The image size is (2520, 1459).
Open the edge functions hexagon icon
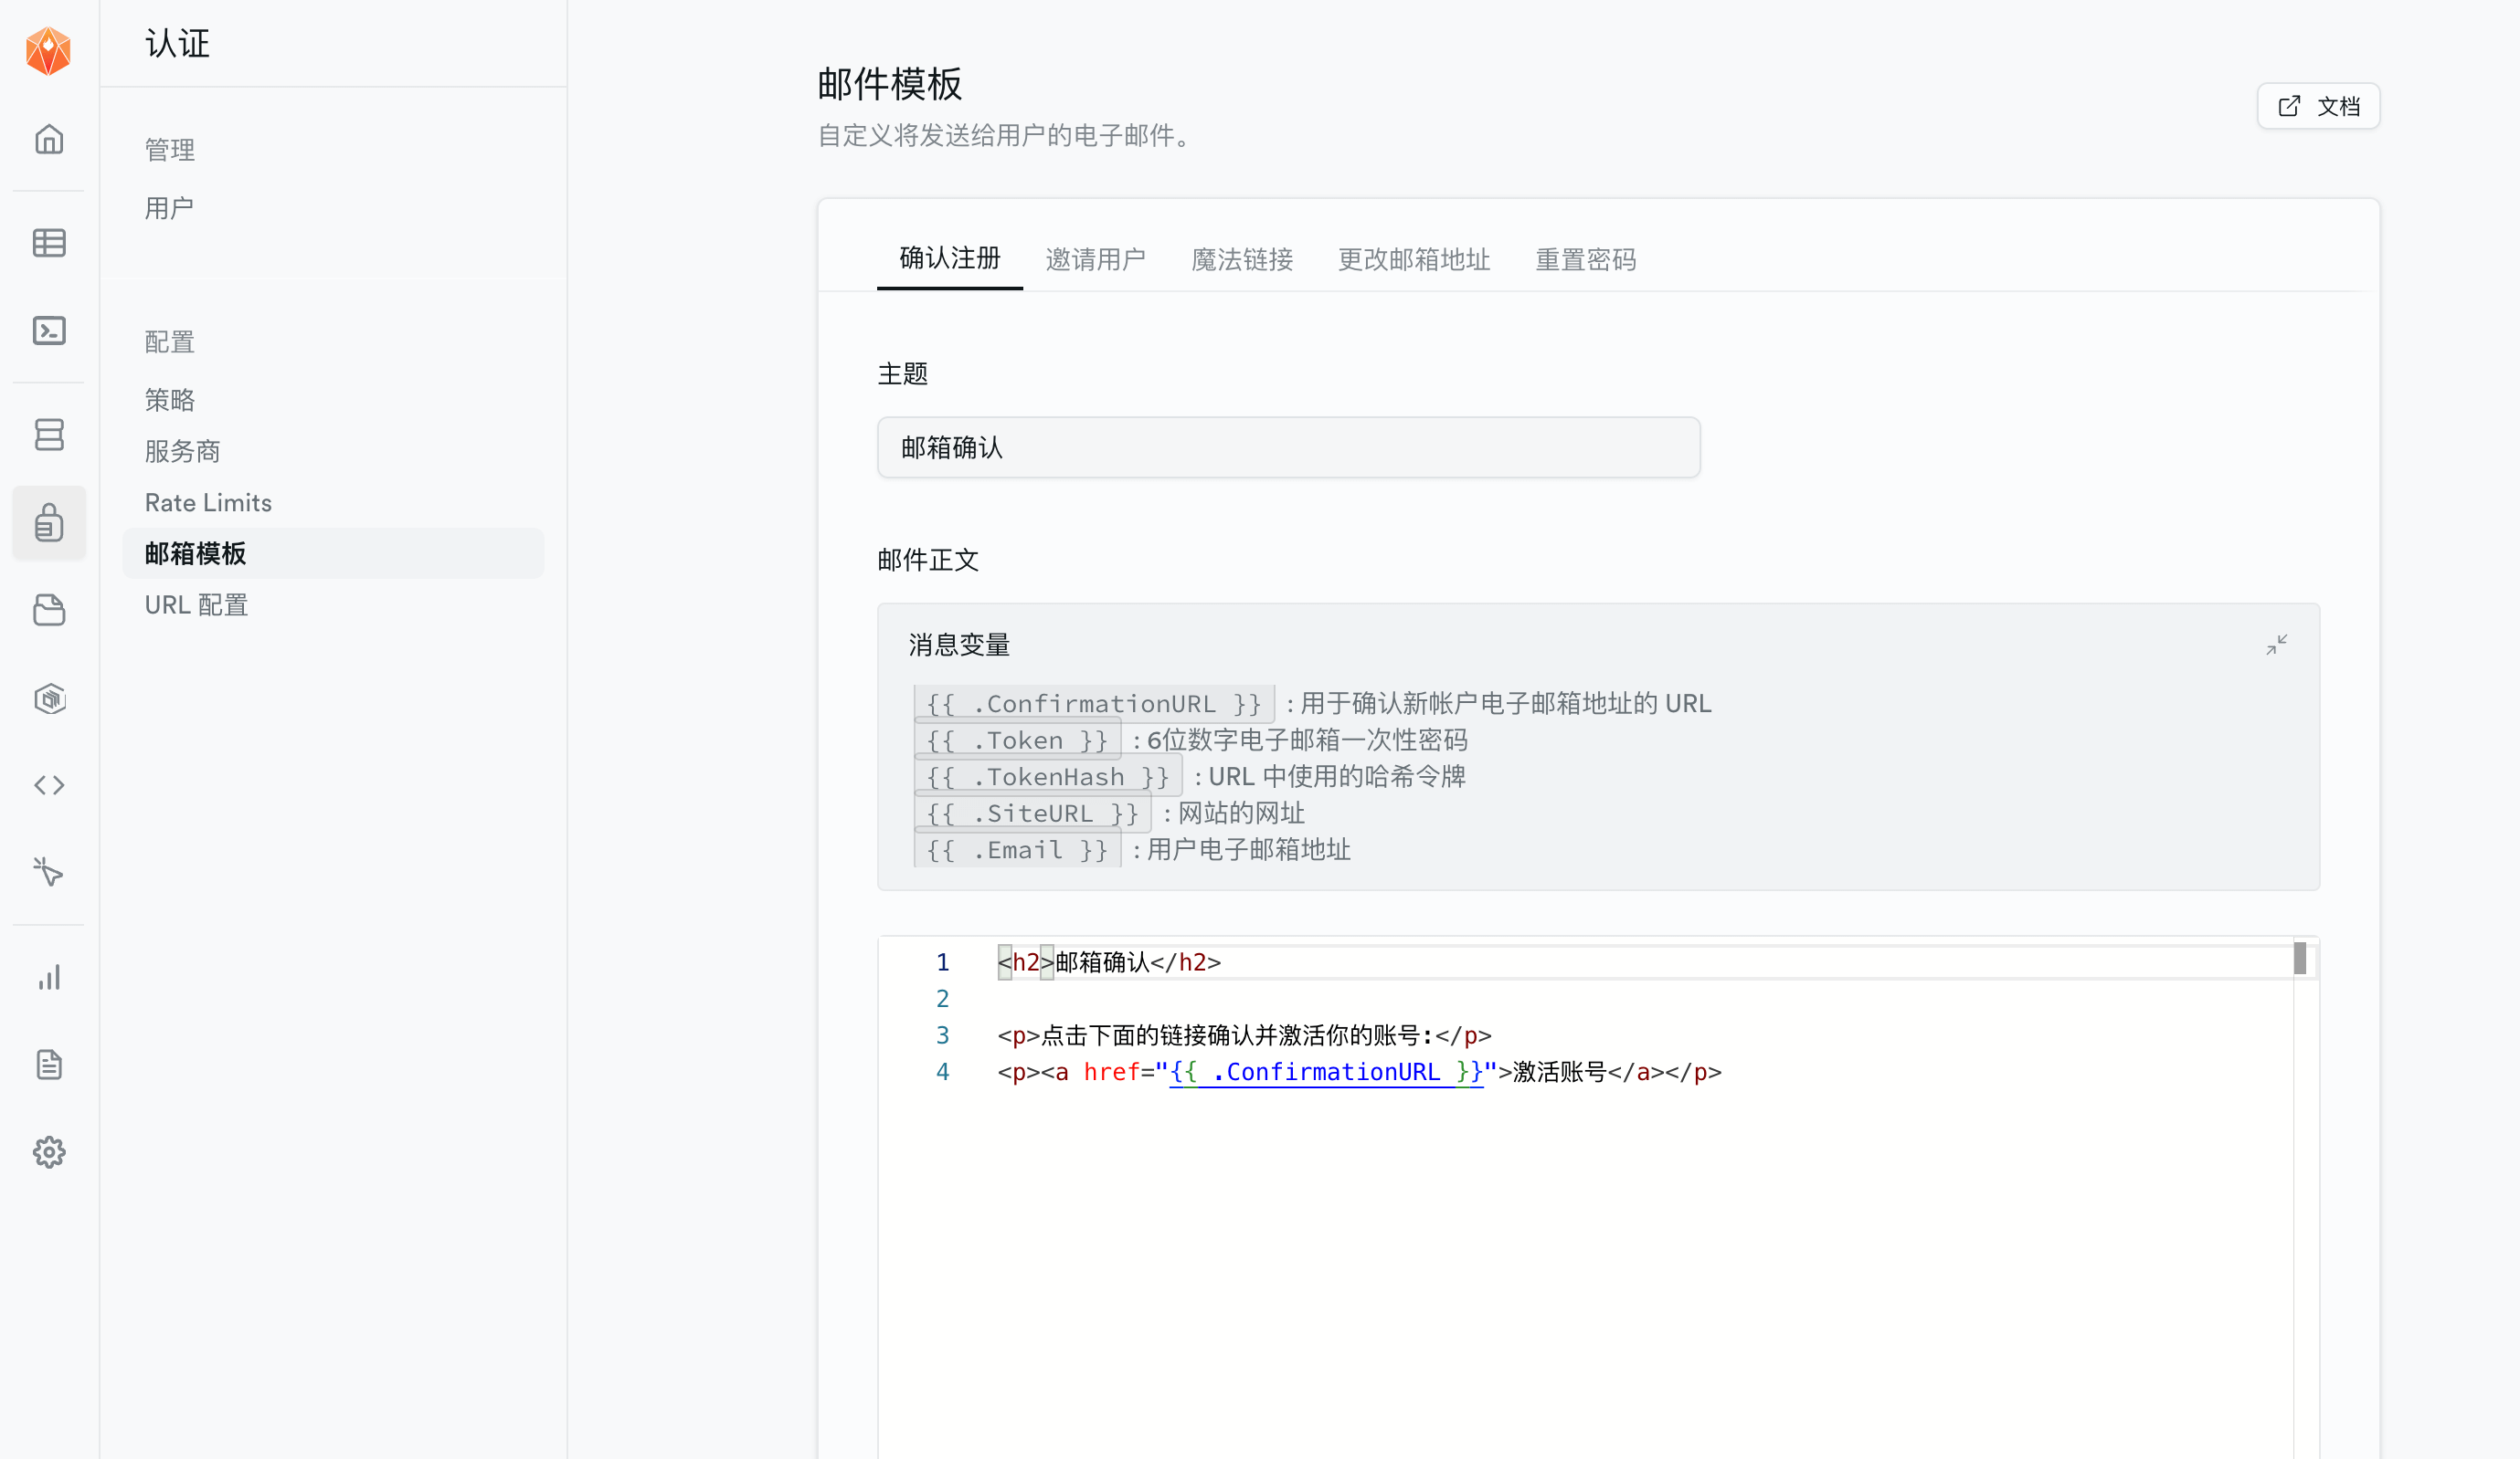point(49,698)
